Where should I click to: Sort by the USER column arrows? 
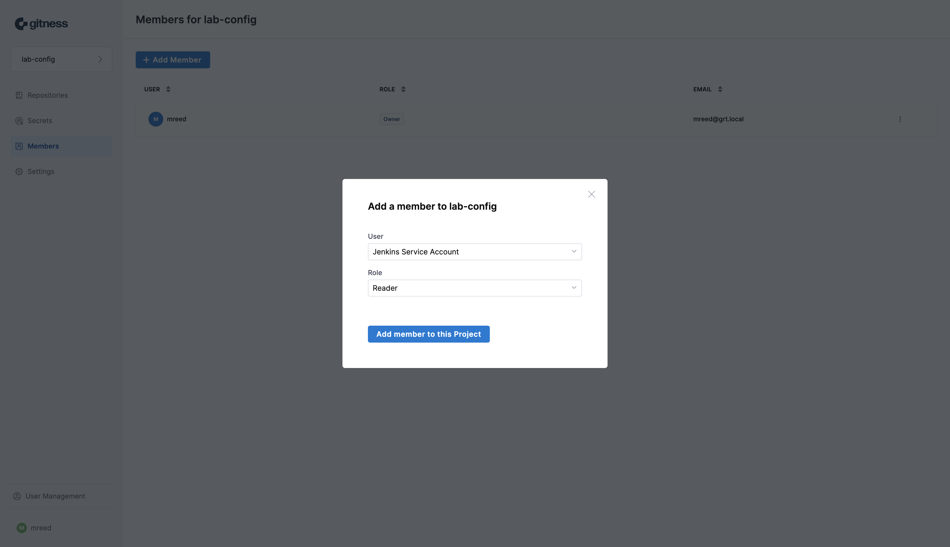tap(168, 89)
